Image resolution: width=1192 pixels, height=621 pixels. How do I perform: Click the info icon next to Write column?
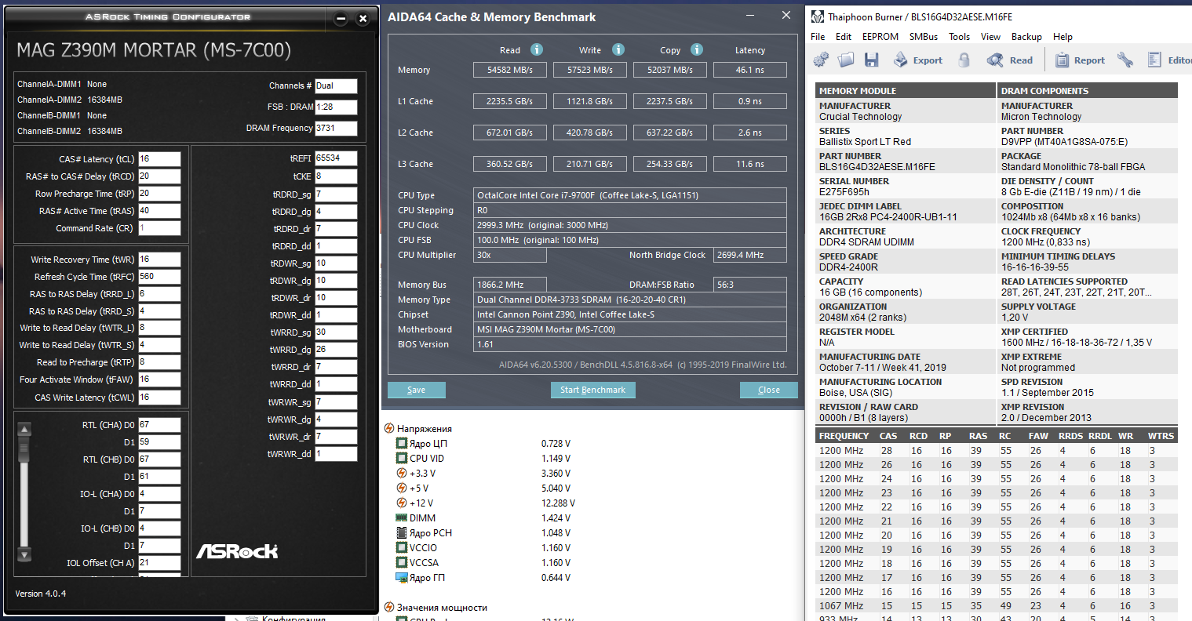pyautogui.click(x=618, y=49)
